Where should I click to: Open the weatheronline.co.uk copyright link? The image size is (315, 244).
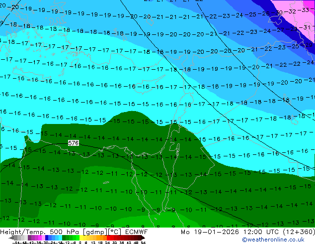[x=273, y=240]
